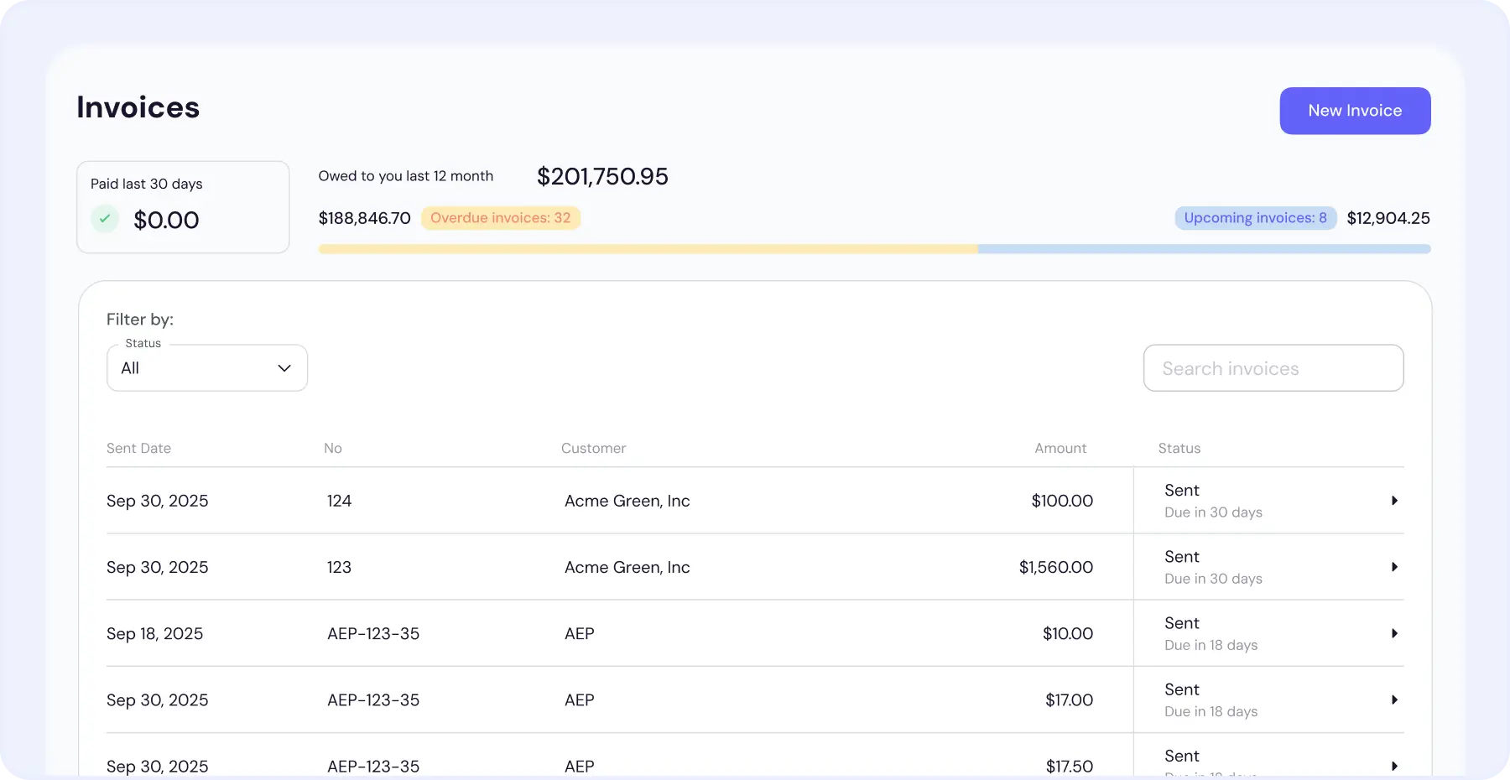Screen dimensions: 1510x780
Task: Click the green checkmark in Paid card
Action: click(x=104, y=218)
